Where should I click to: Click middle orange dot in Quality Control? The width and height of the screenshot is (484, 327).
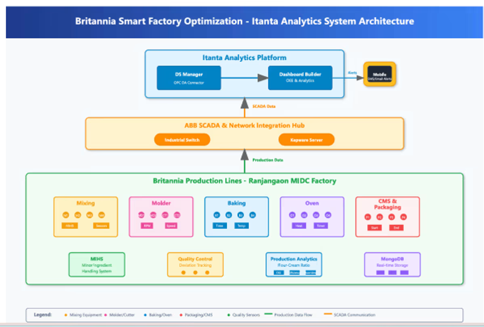click(x=195, y=272)
